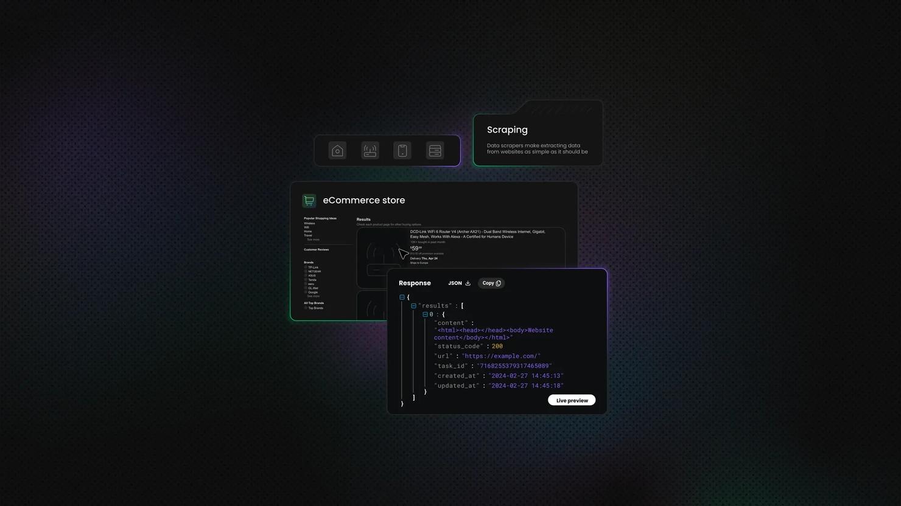Select the server stack icon
The width and height of the screenshot is (901, 506).
(x=435, y=151)
